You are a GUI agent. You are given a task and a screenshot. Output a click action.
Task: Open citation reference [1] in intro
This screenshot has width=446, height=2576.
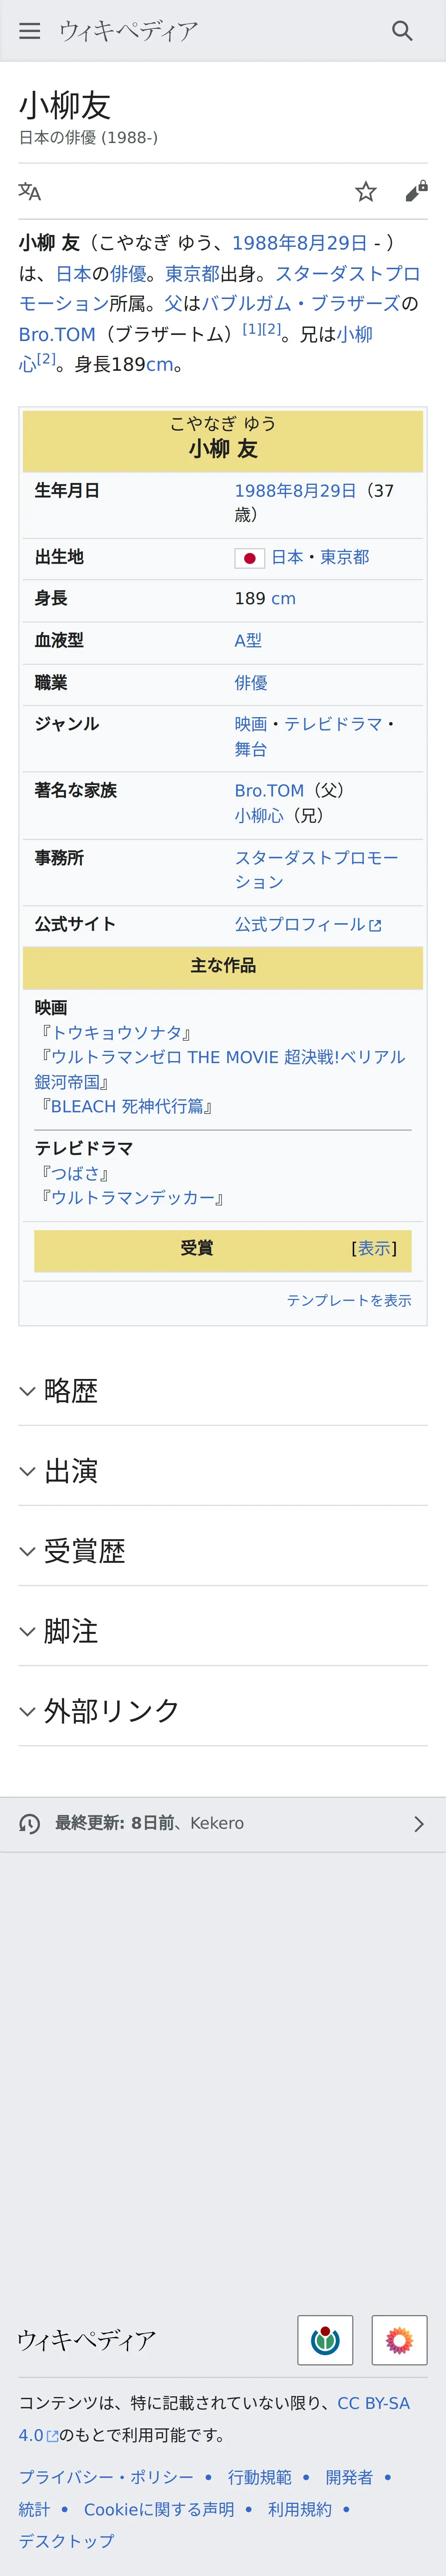(251, 328)
